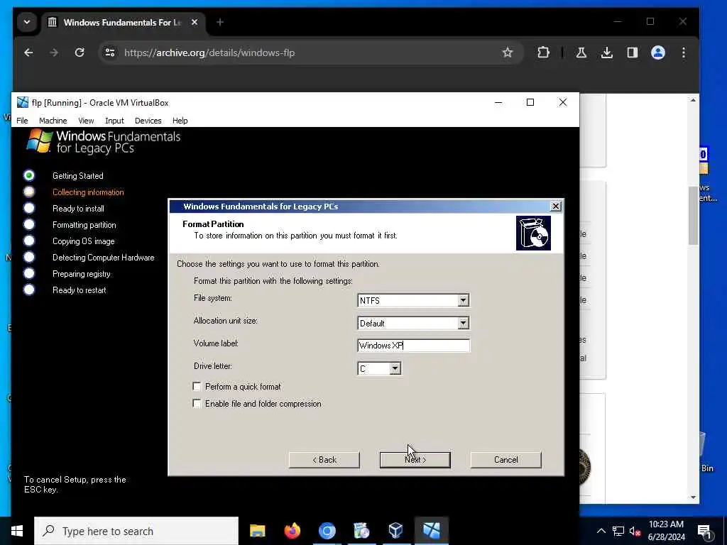Open VirtualBox File menu
The image size is (727, 545).
point(22,121)
